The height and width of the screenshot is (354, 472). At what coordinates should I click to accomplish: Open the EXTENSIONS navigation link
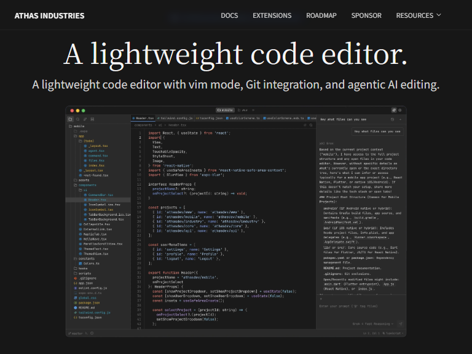click(x=272, y=15)
